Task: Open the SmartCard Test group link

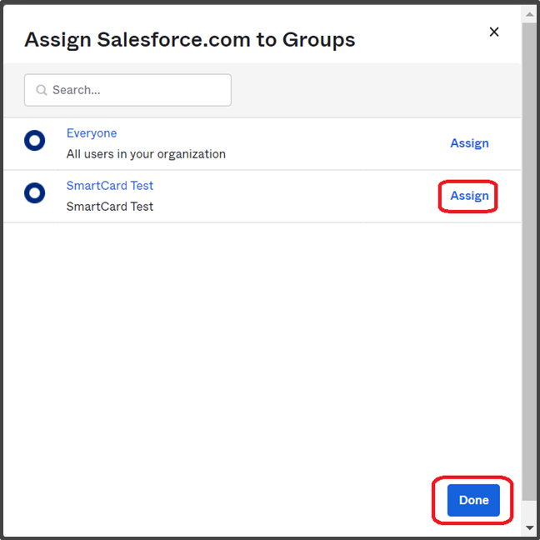Action: click(x=109, y=186)
